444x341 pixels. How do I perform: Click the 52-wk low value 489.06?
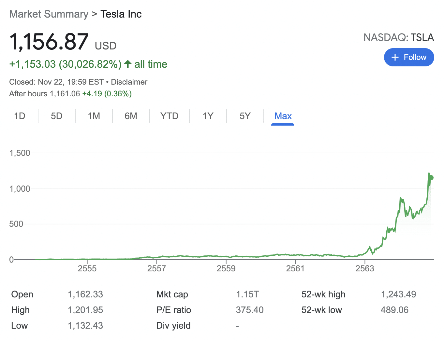coord(394,310)
